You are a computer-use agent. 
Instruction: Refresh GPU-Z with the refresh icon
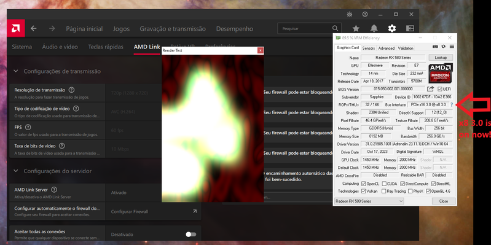tap(444, 46)
